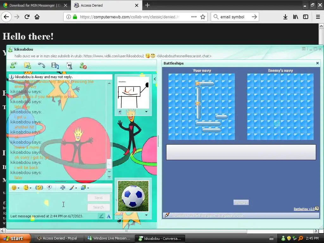Record a voice clip icon
Screen dimensions: 324x243
pyautogui.click(x=49, y=187)
